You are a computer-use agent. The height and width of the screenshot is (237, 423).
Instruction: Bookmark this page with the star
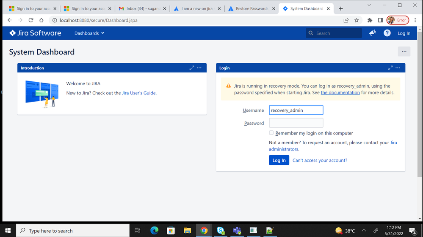[x=357, y=20]
